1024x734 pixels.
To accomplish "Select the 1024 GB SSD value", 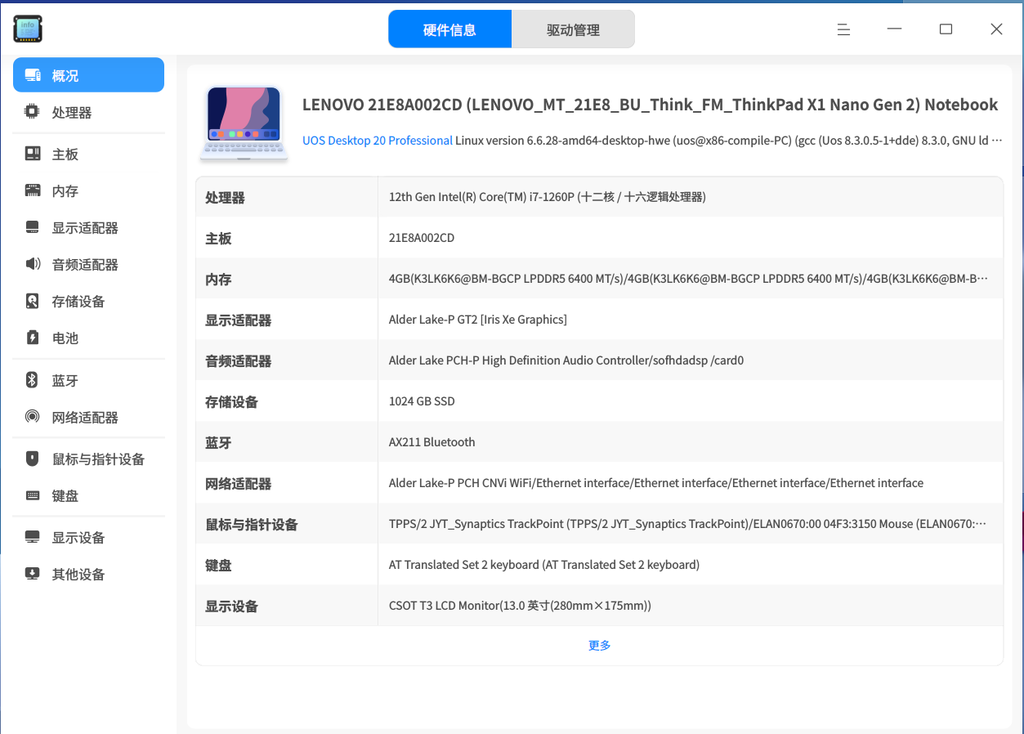I will 422,401.
